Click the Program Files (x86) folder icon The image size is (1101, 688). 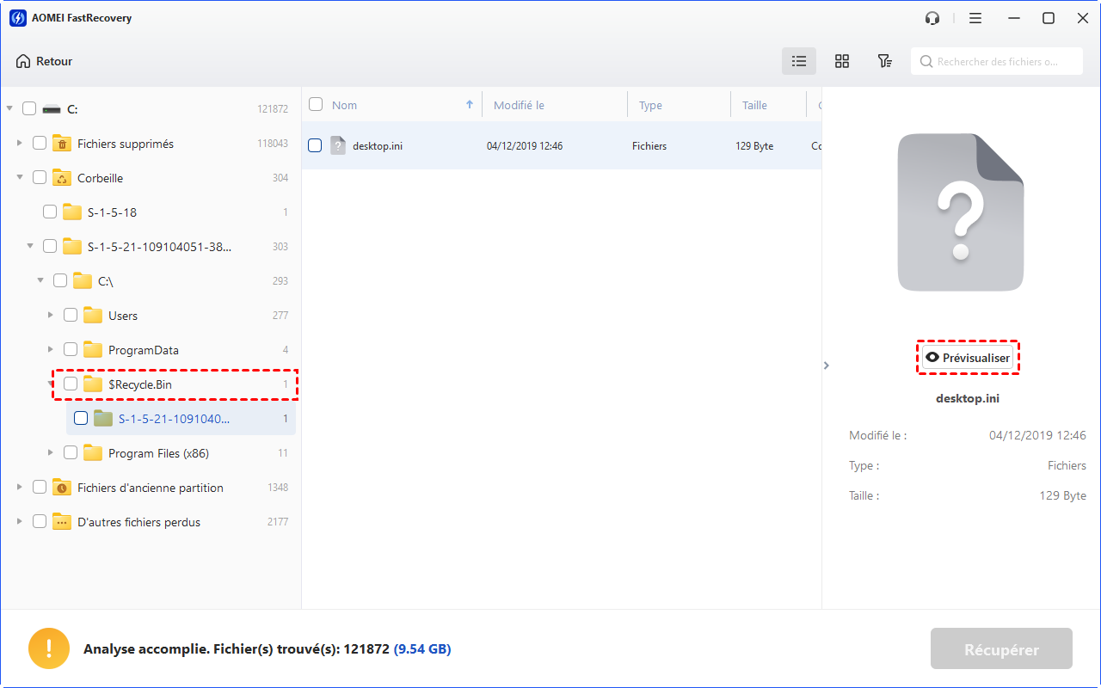pos(92,452)
